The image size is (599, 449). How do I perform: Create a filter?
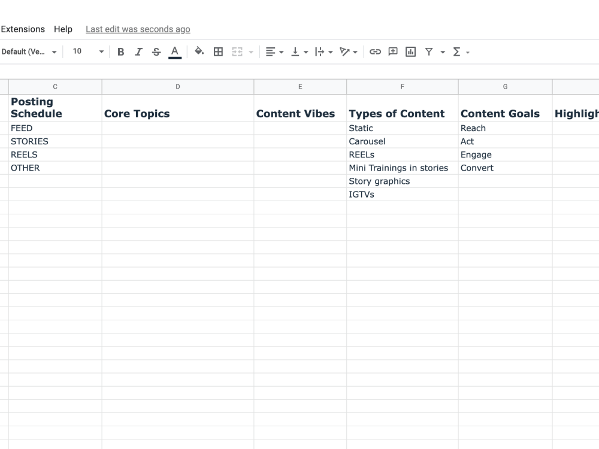point(429,51)
